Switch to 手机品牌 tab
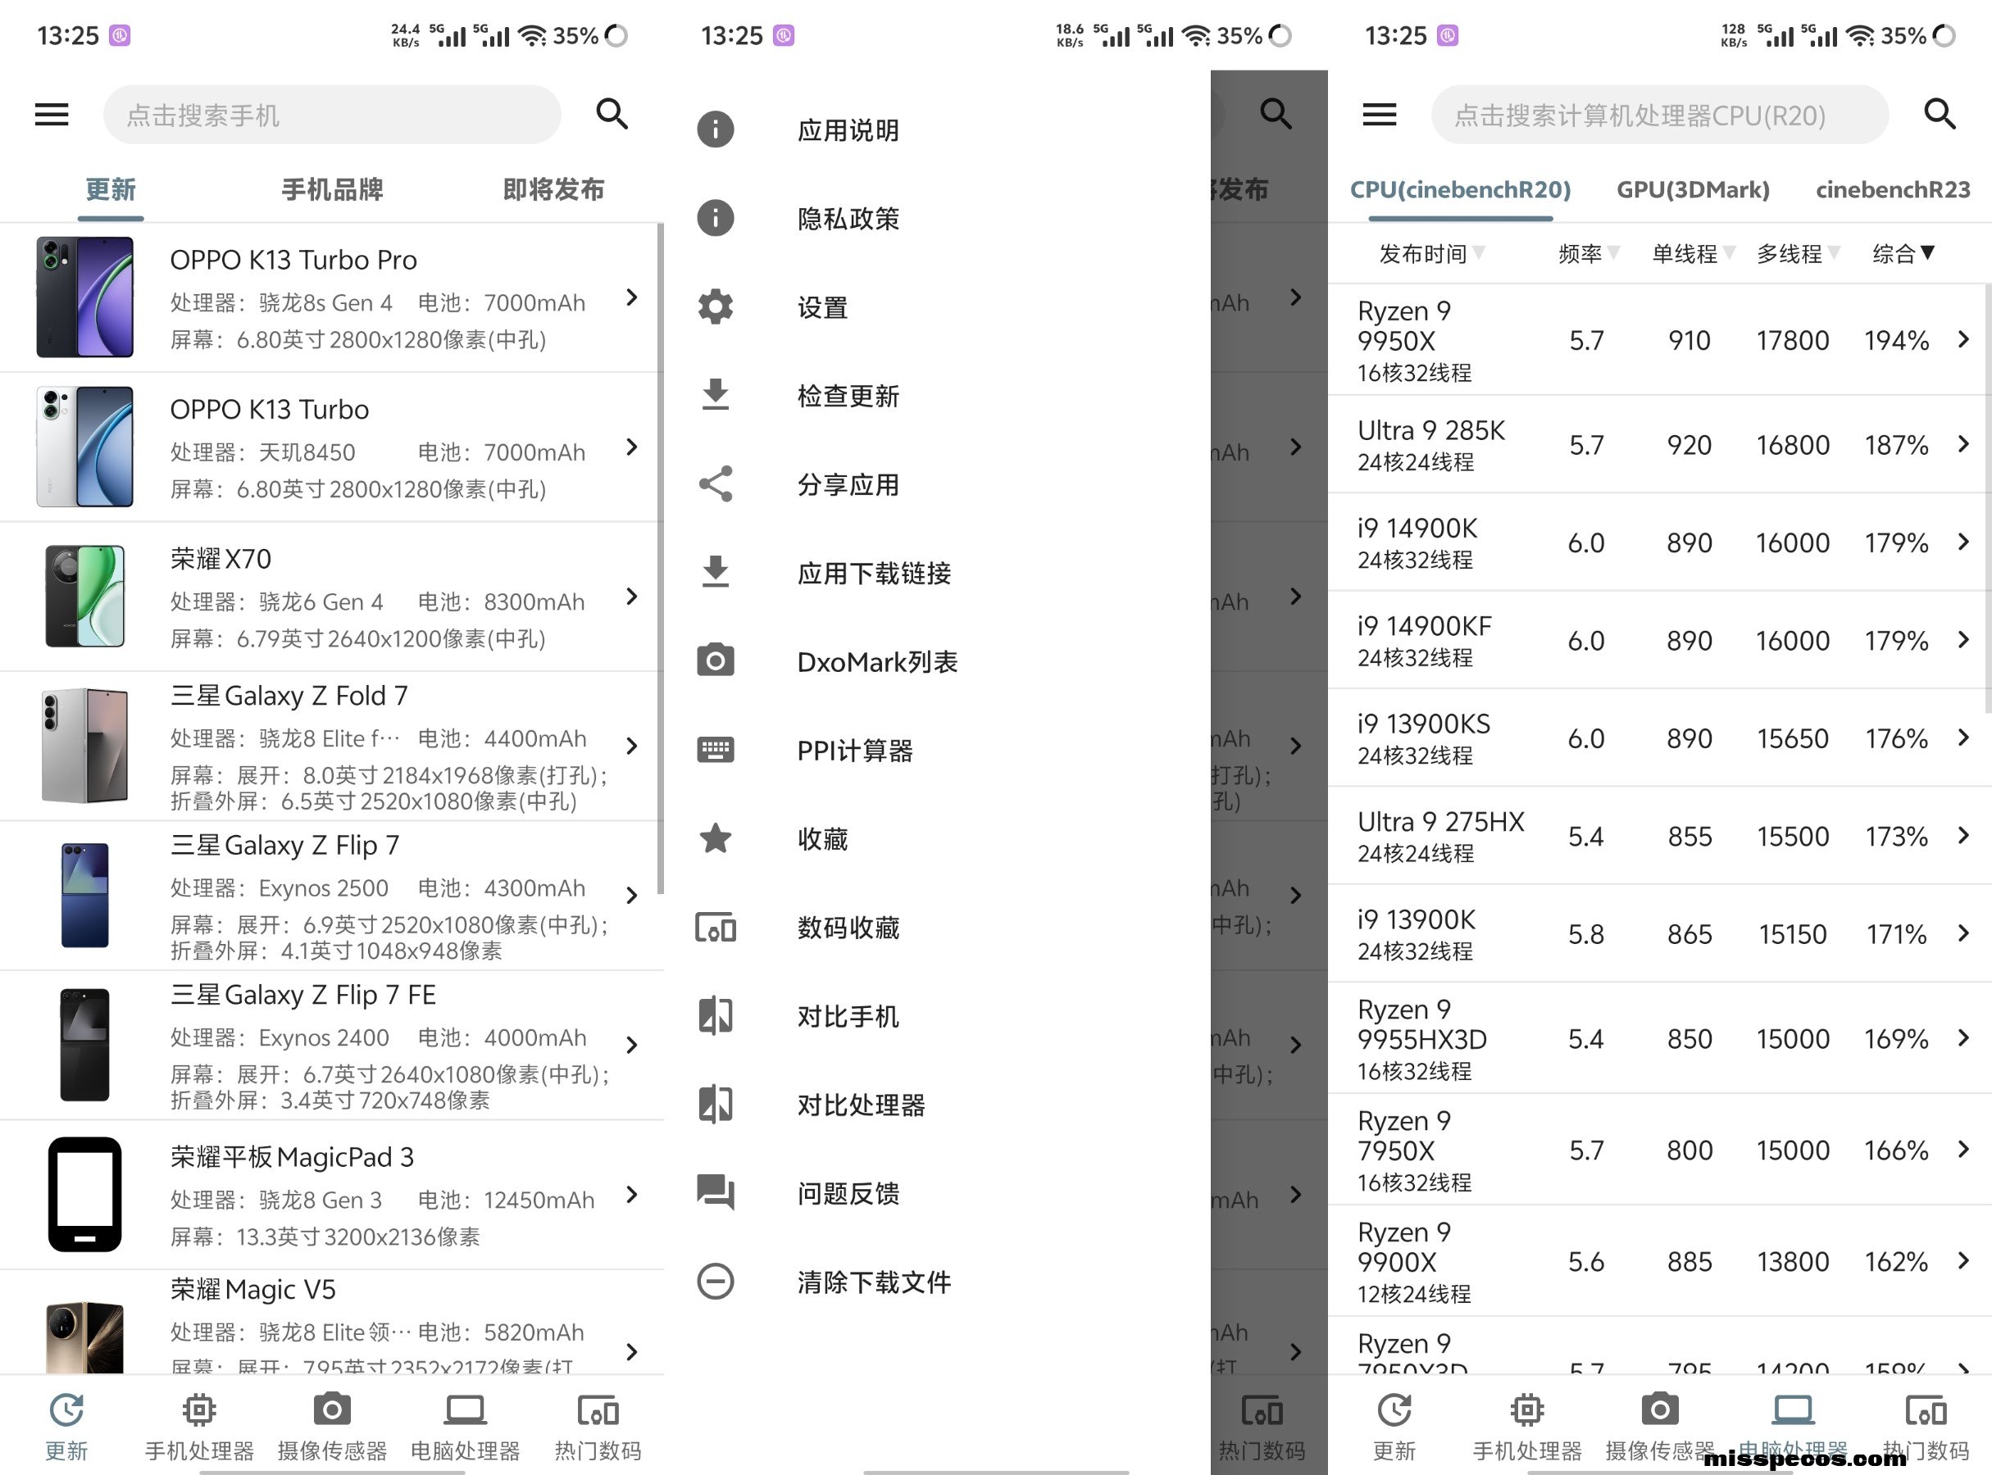 pyautogui.click(x=332, y=189)
